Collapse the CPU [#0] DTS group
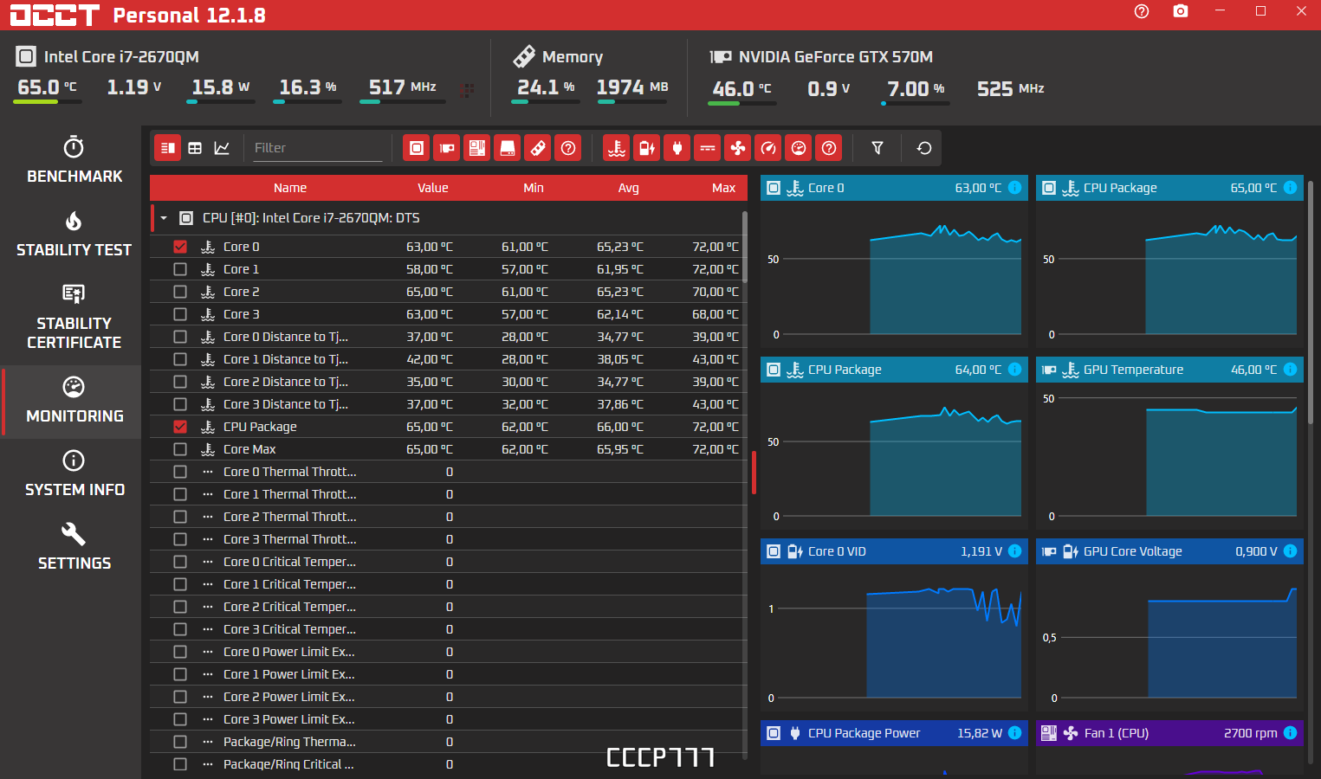This screenshot has width=1321, height=779. pos(164,218)
